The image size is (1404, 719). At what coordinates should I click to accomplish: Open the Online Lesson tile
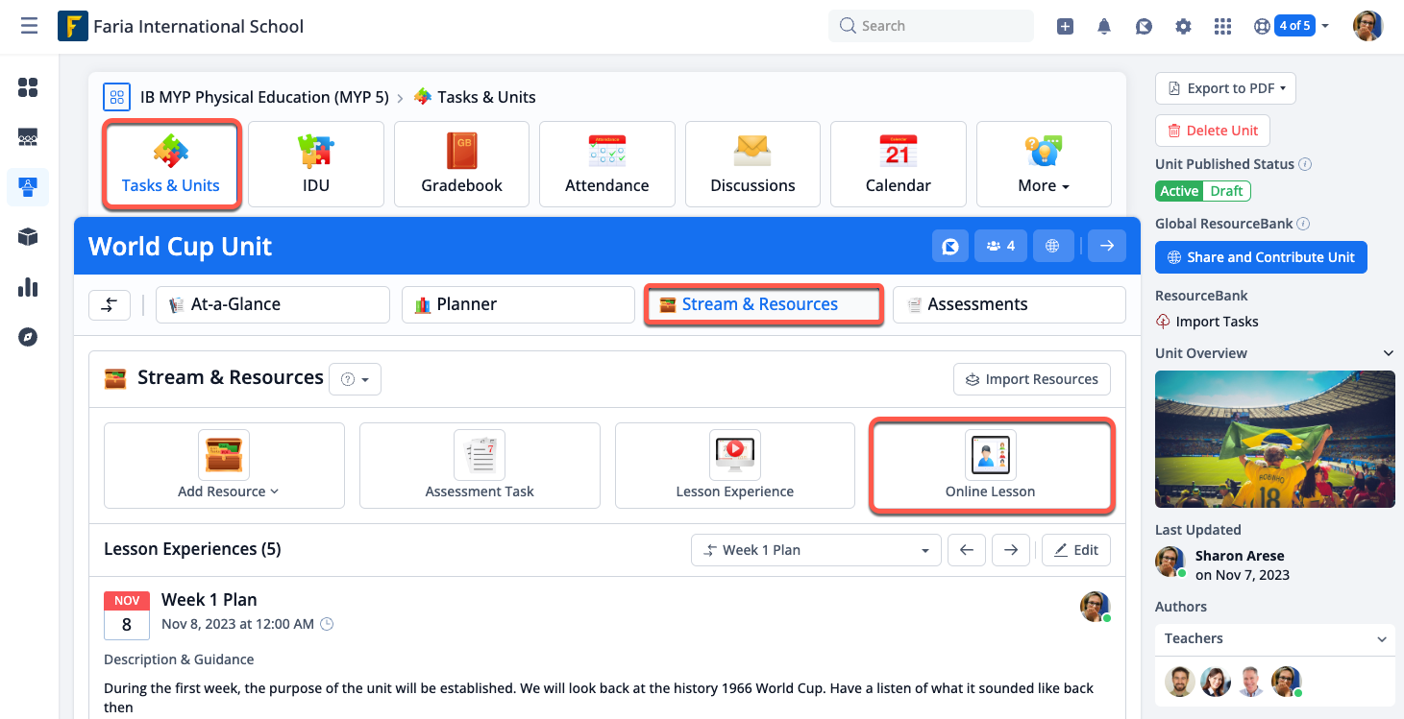point(991,466)
